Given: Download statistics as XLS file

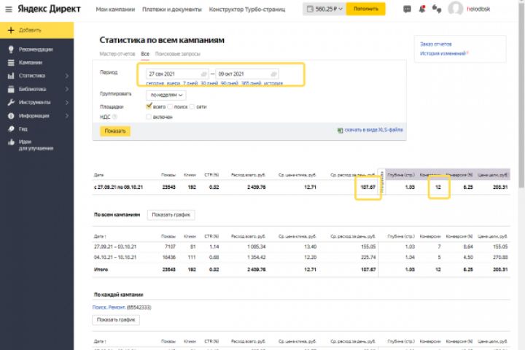Looking at the screenshot, I should click(370, 131).
